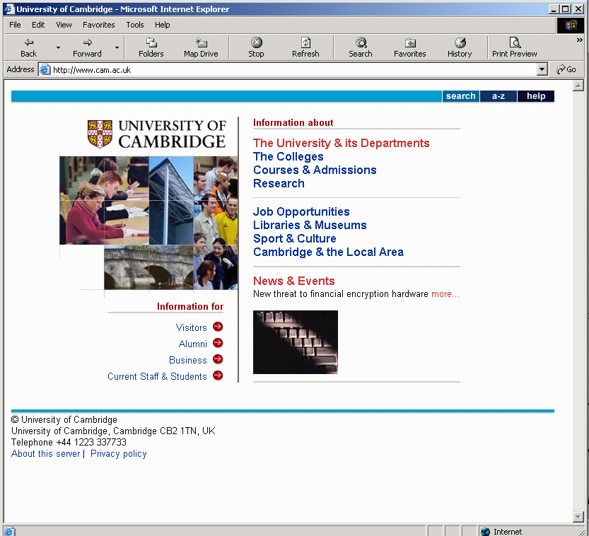589x536 pixels.
Task: Click the 'more...' news link
Action: [x=445, y=294]
